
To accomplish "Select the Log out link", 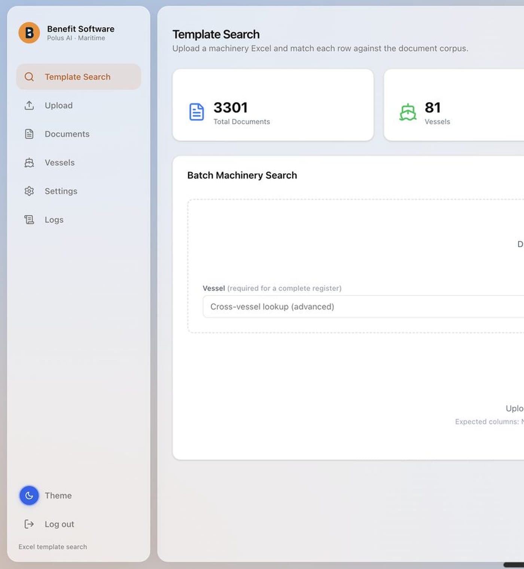I will [60, 524].
